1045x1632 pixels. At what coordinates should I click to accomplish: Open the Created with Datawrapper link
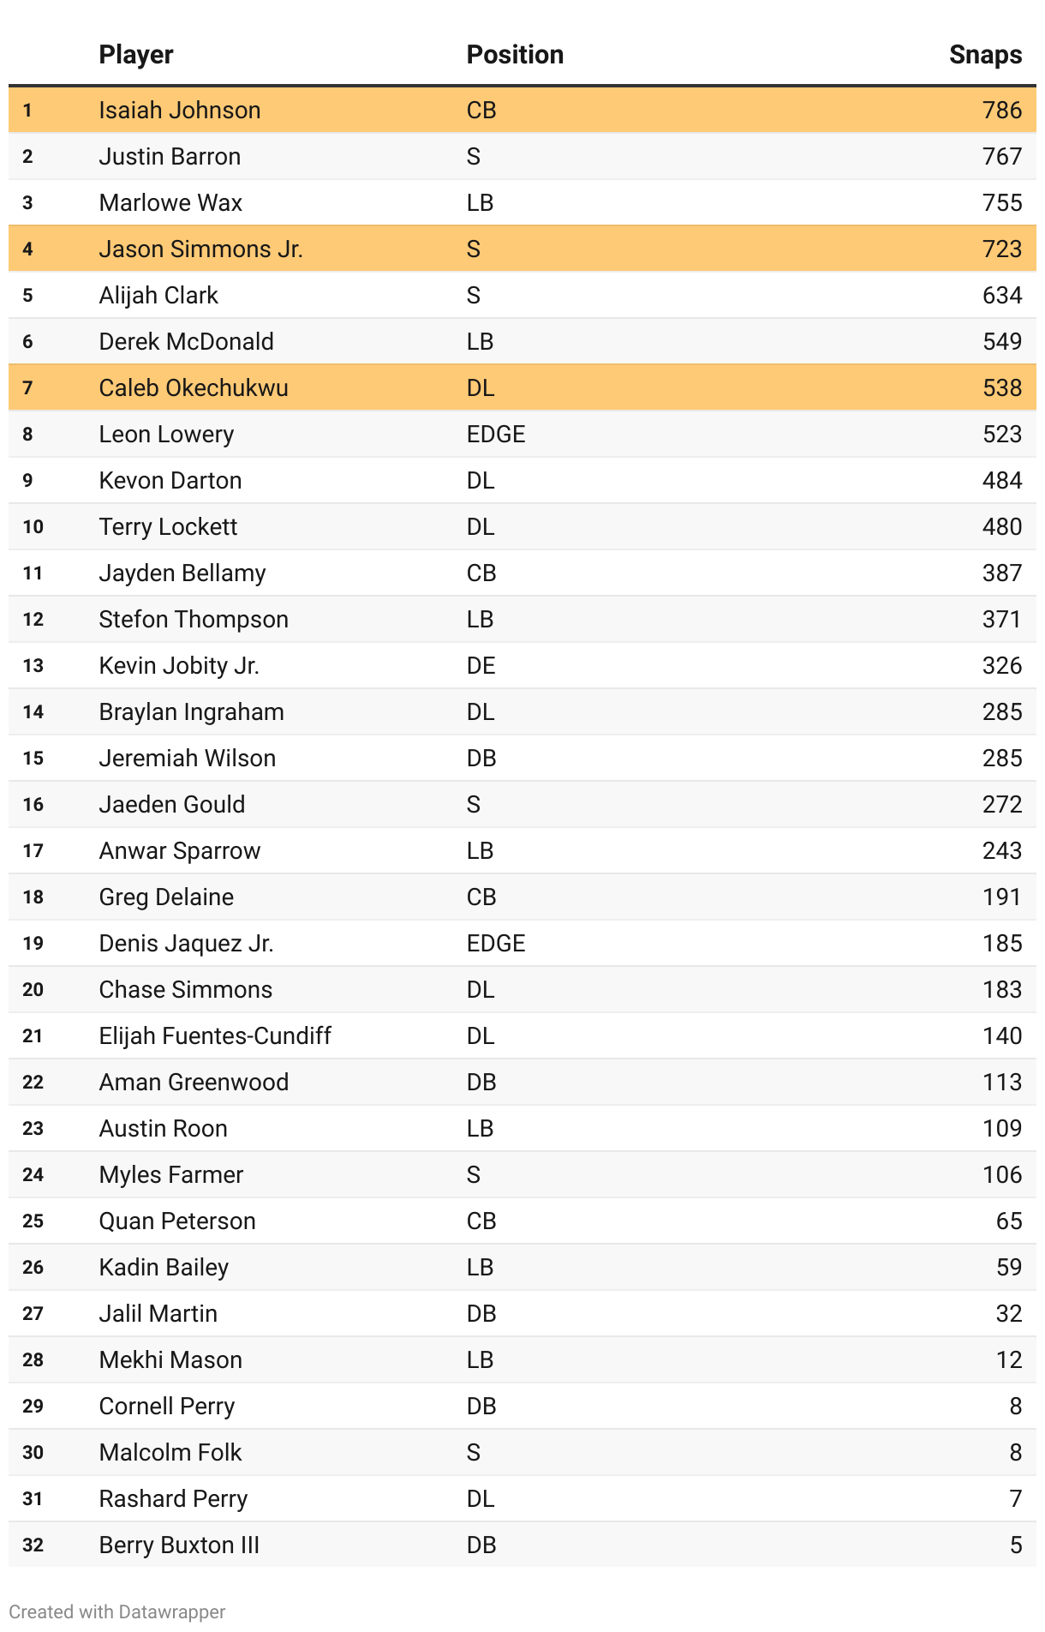pos(117,1611)
